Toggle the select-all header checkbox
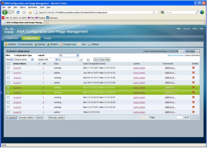This screenshot has height=148, width=207. pos(8,63)
